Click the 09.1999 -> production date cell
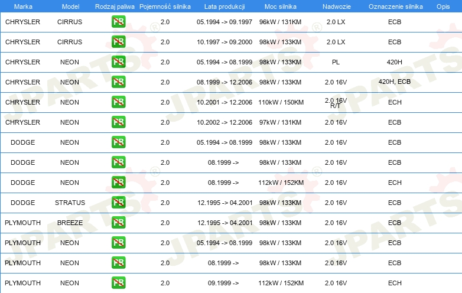 coord(223,283)
